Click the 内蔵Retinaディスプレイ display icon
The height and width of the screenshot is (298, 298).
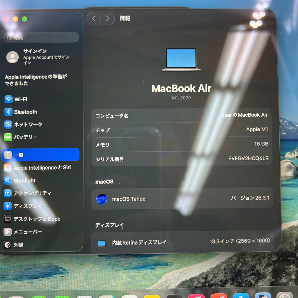(102, 243)
